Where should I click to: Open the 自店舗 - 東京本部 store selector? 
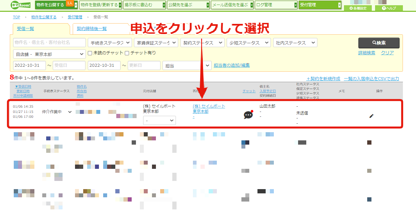coord(49,54)
